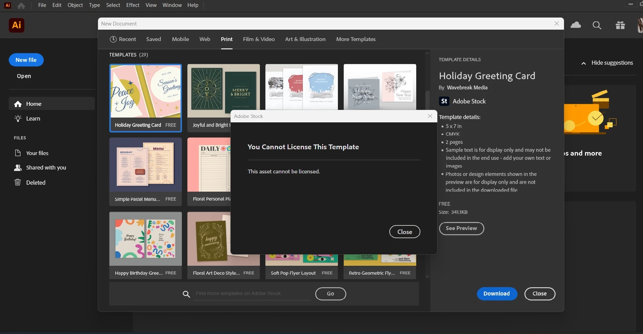The image size is (643, 334).
Task: Switch to the Web tab
Action: (205, 39)
